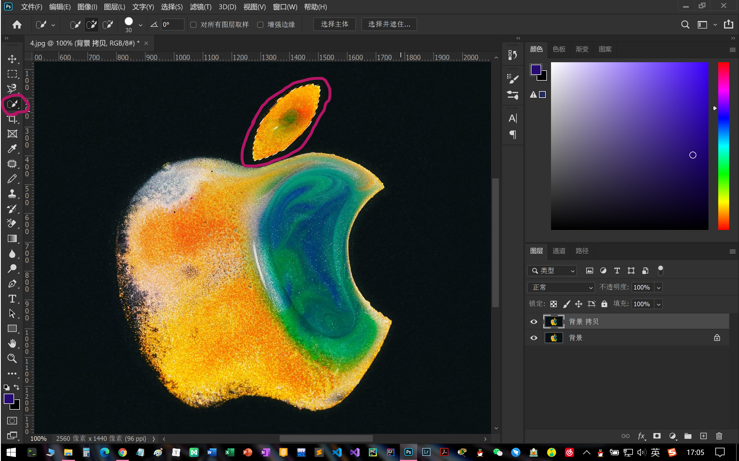Toggle the layer filter switch
Viewport: 739px width, 461px height.
point(660,271)
